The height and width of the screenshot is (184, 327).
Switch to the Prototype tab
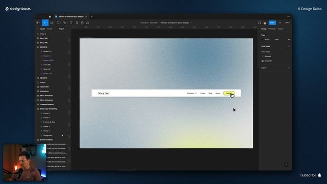pyautogui.click(x=272, y=29)
